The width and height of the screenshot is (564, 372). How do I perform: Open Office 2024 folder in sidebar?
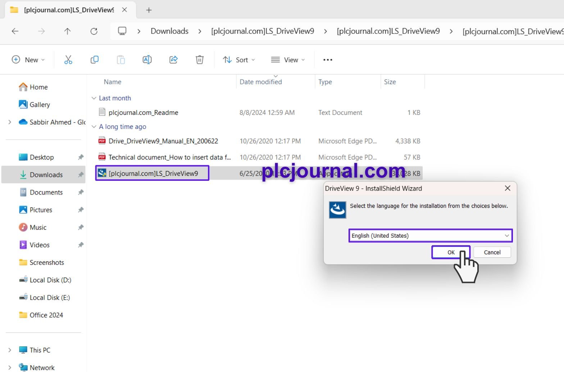point(41,315)
